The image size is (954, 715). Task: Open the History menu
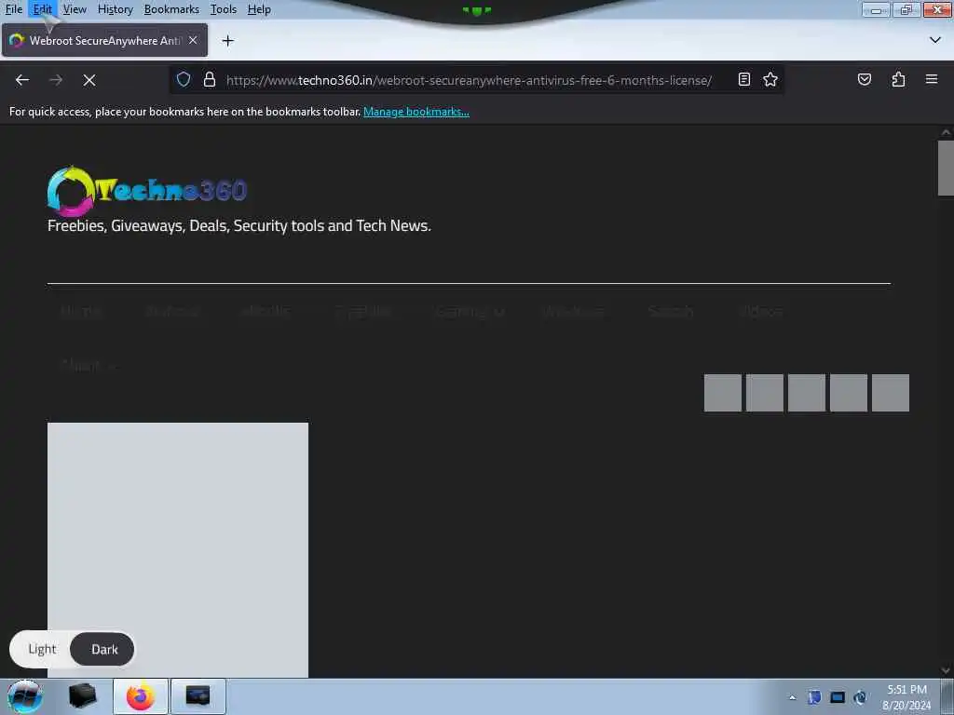[115, 9]
